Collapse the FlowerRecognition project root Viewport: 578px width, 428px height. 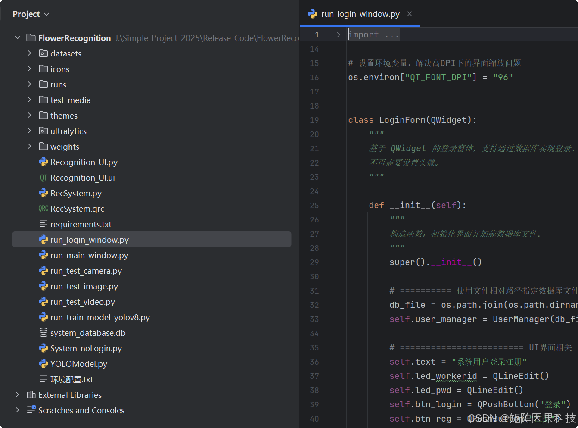pyautogui.click(x=18, y=38)
